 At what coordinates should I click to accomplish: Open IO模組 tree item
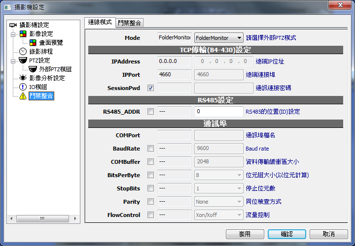(x=38, y=87)
